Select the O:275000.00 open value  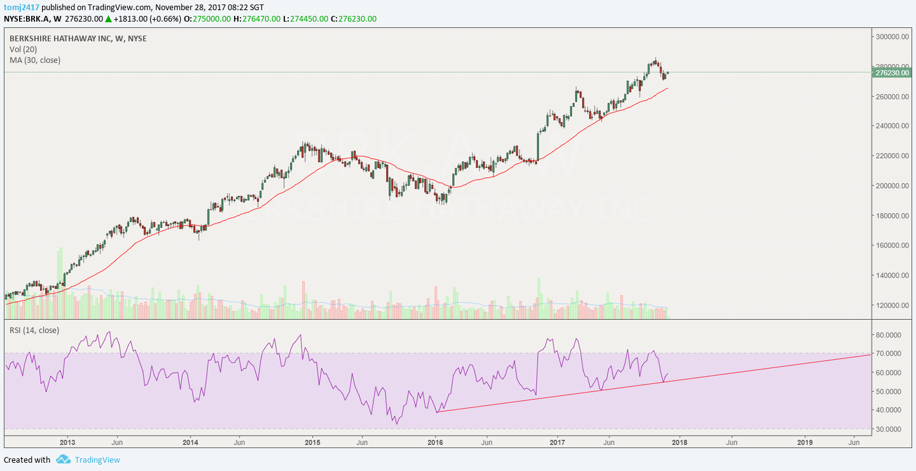click(208, 19)
